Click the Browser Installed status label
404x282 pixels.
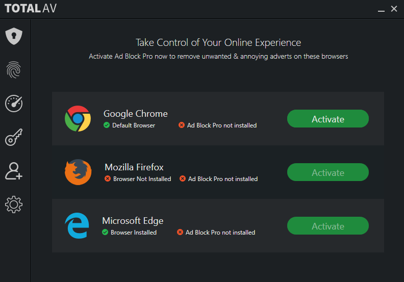click(x=134, y=233)
